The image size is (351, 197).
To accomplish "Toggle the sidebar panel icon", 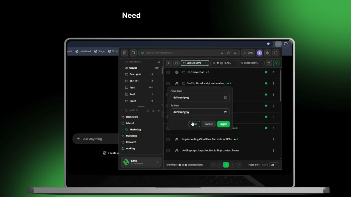I will 124,53.
